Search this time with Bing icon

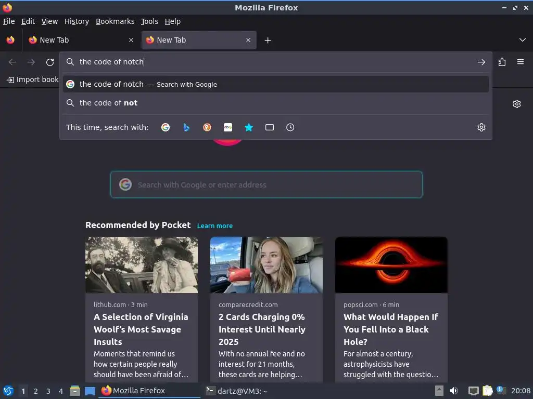tap(186, 127)
